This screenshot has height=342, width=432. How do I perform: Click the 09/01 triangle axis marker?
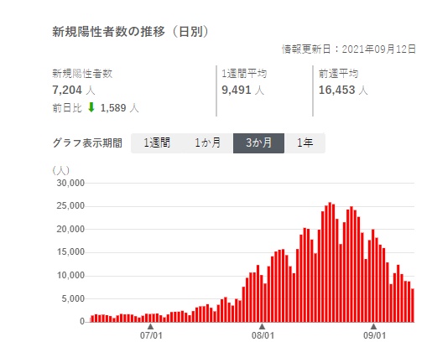(x=373, y=326)
